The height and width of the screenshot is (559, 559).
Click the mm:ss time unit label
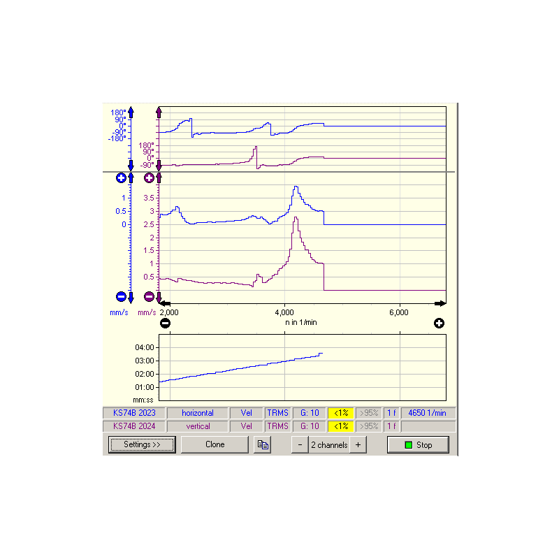tap(143, 400)
